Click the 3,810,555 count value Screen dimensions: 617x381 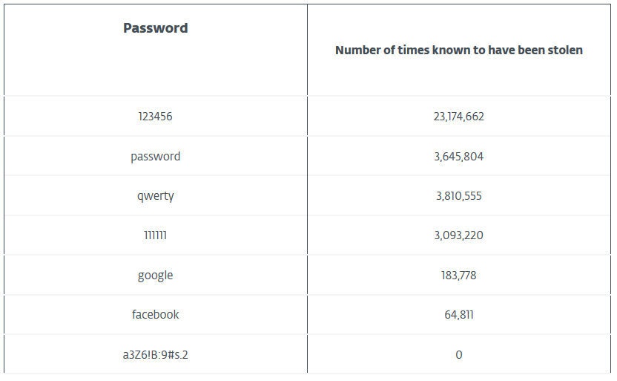tap(458, 196)
